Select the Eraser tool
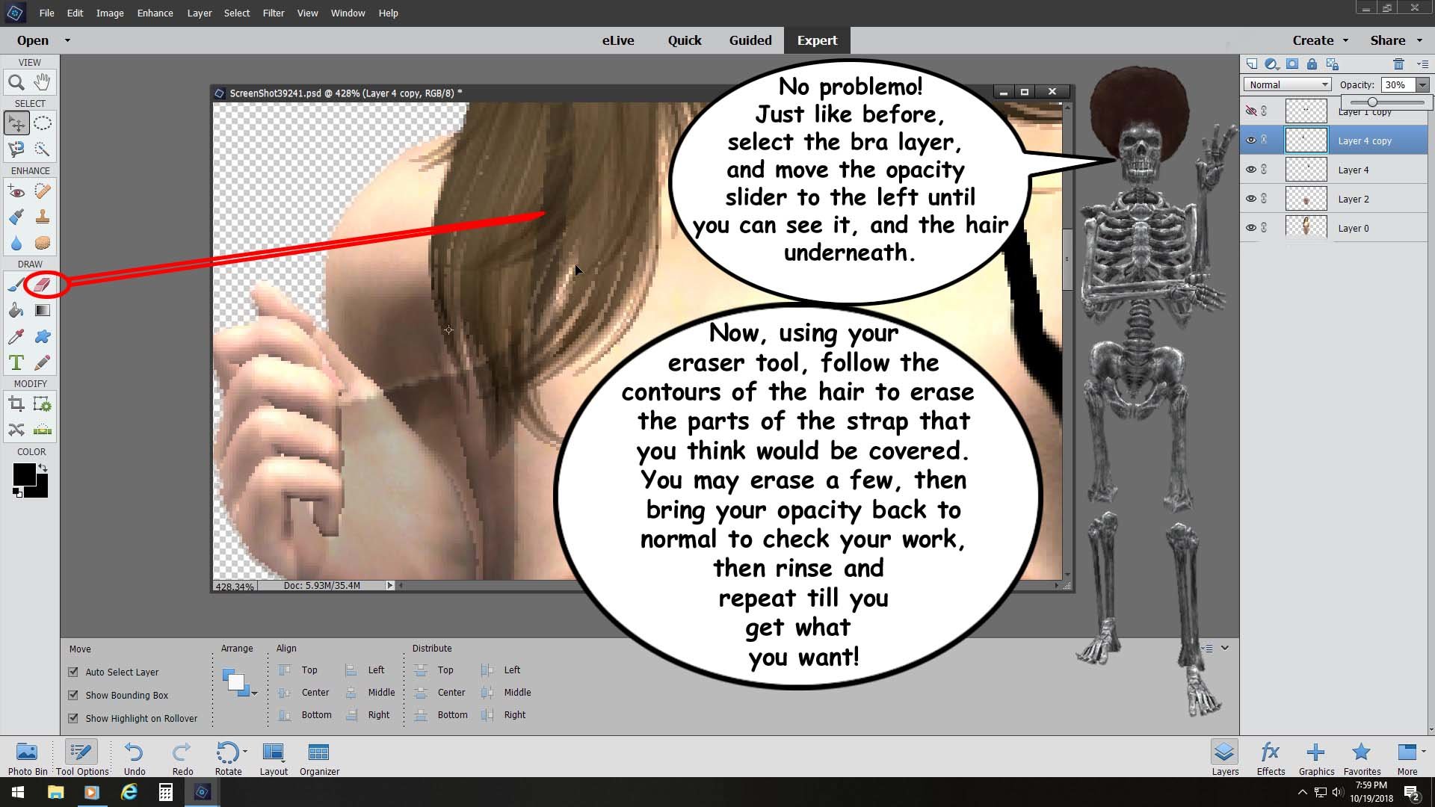The height and width of the screenshot is (807, 1435). point(43,284)
